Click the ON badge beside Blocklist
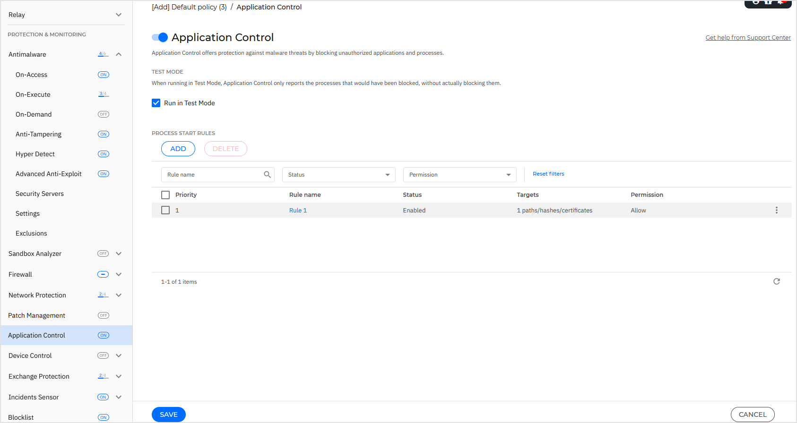797x423 pixels. tap(104, 417)
